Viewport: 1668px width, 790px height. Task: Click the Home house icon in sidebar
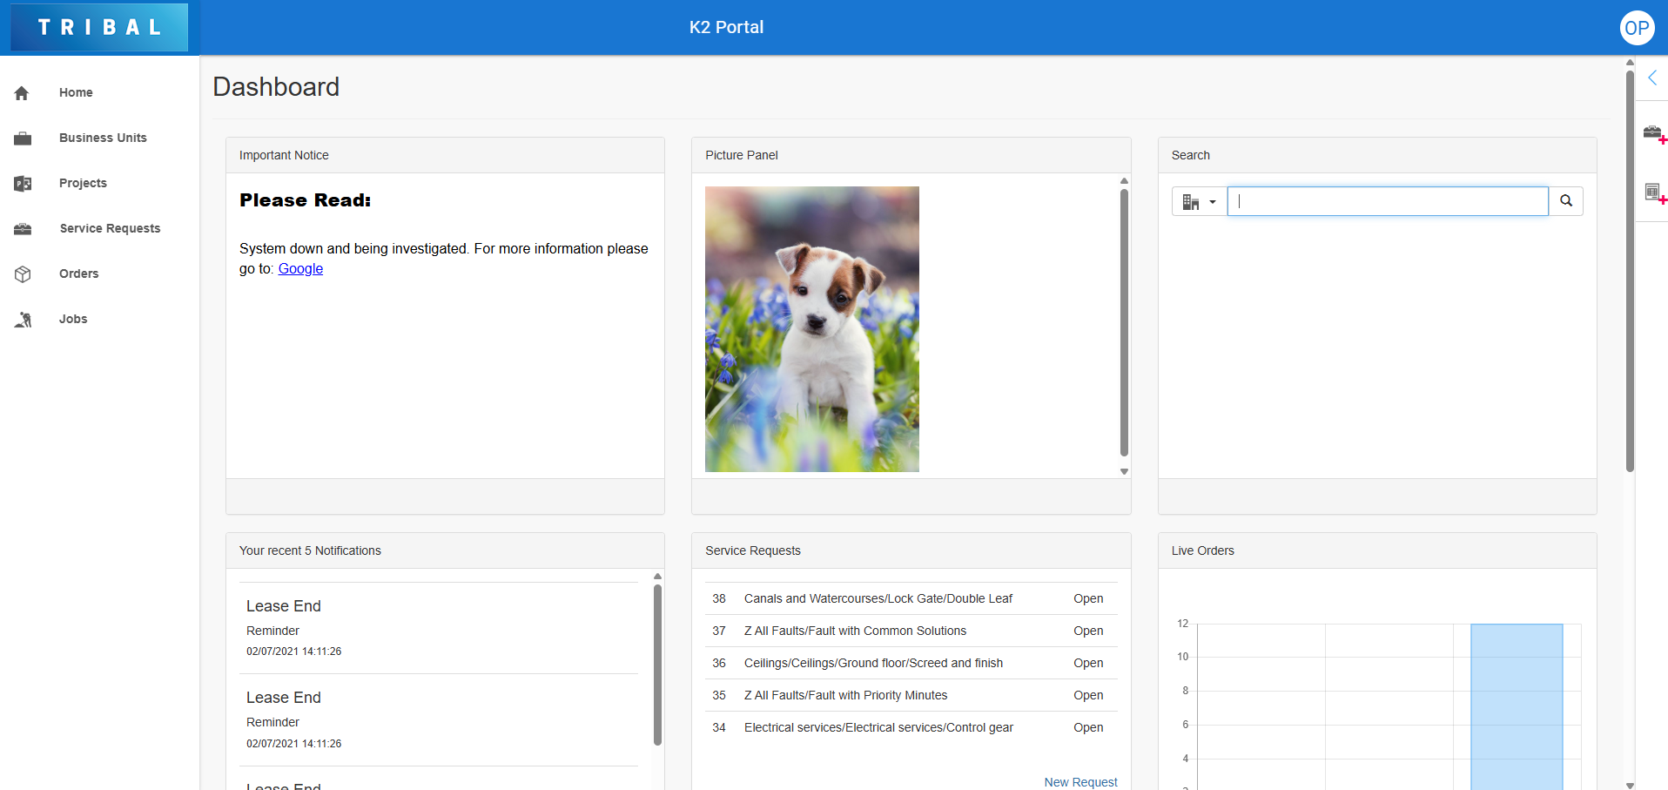coord(22,93)
